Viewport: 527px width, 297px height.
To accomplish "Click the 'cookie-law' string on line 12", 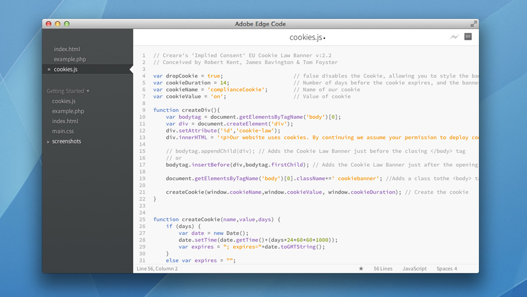I will (x=255, y=131).
